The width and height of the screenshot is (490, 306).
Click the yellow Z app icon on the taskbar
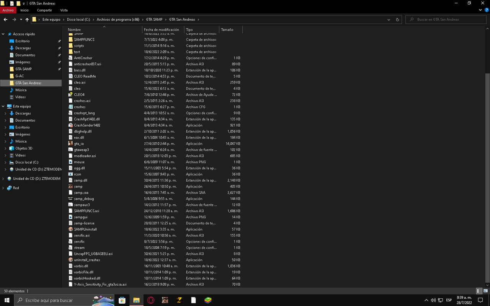(179, 300)
